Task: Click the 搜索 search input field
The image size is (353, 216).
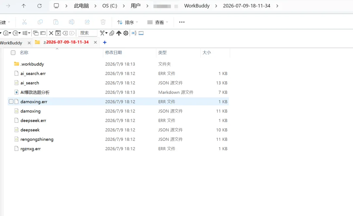Action: [x=88, y=33]
